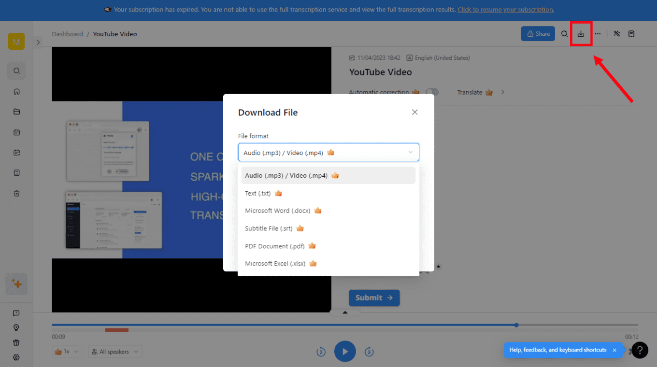Choose Subtitle File (.srt) option

(268, 228)
